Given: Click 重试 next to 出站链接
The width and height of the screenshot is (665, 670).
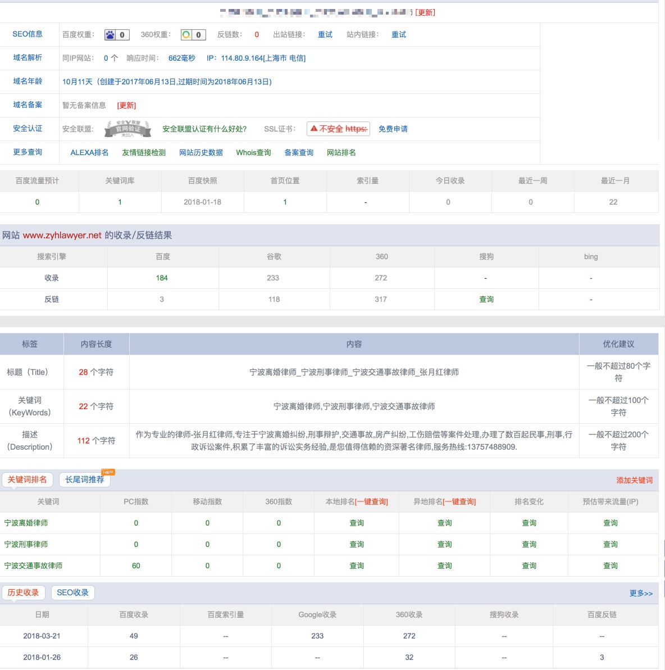Looking at the screenshot, I should pyautogui.click(x=325, y=35).
